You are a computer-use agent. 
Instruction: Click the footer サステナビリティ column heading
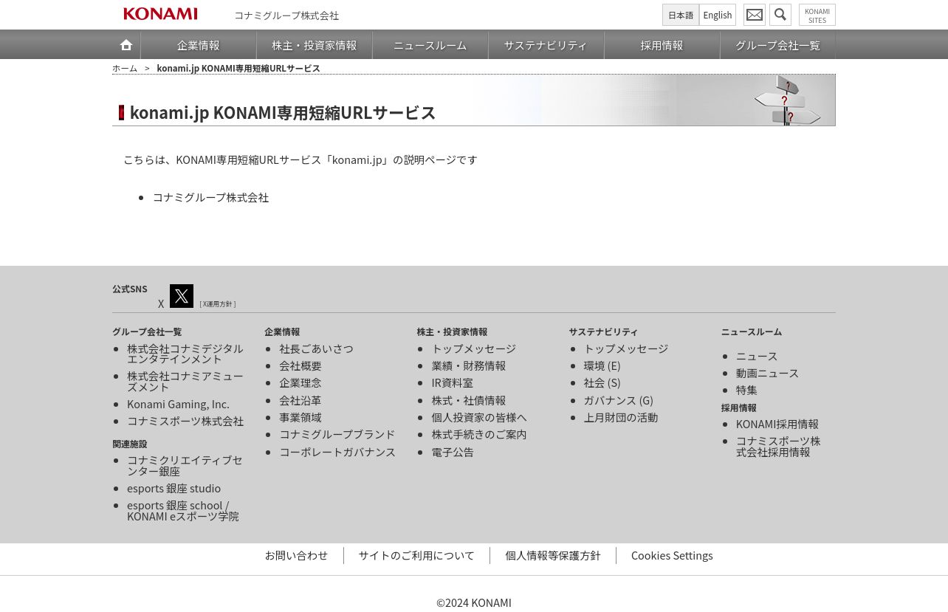pos(603,331)
